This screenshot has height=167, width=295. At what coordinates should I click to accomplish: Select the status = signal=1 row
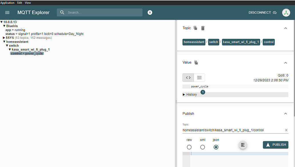[x=44, y=34]
